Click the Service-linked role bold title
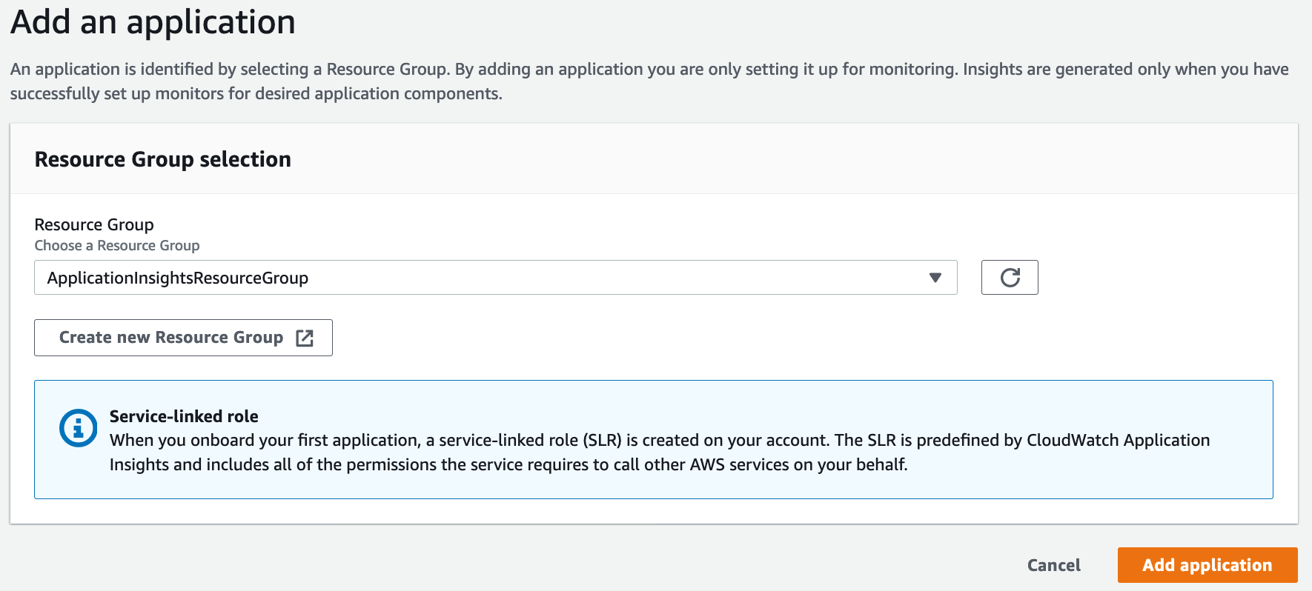The image size is (1312, 591). click(x=184, y=416)
